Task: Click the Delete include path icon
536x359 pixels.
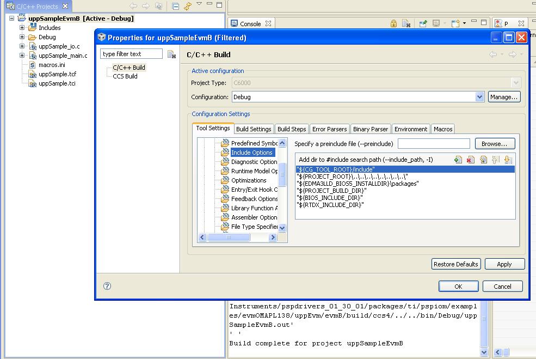Action: click(x=471, y=160)
